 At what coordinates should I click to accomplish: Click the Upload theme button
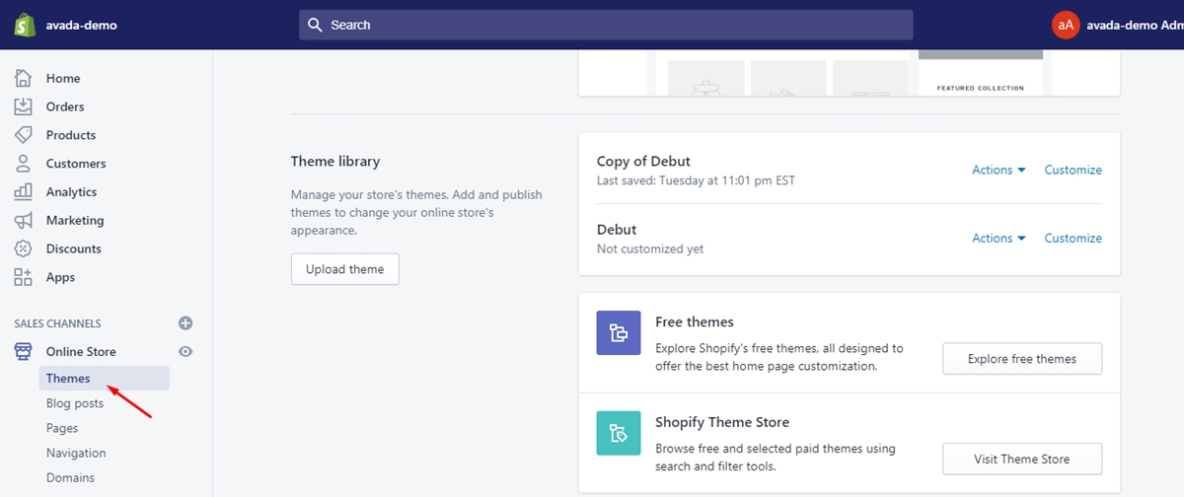(345, 269)
